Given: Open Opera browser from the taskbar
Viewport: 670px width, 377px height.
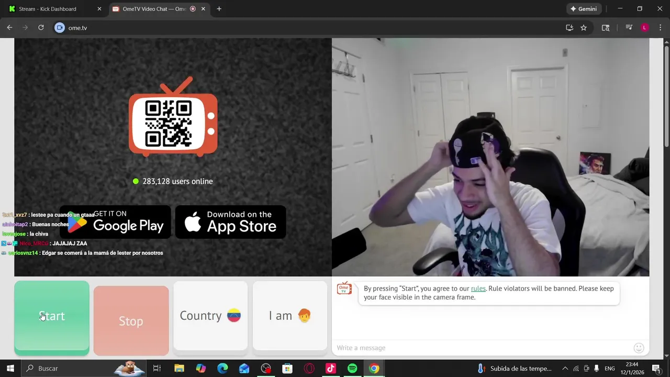Looking at the screenshot, I should coord(309,369).
